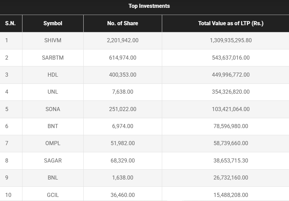
Task: Open the SONA stock symbol
Action: coord(53,109)
